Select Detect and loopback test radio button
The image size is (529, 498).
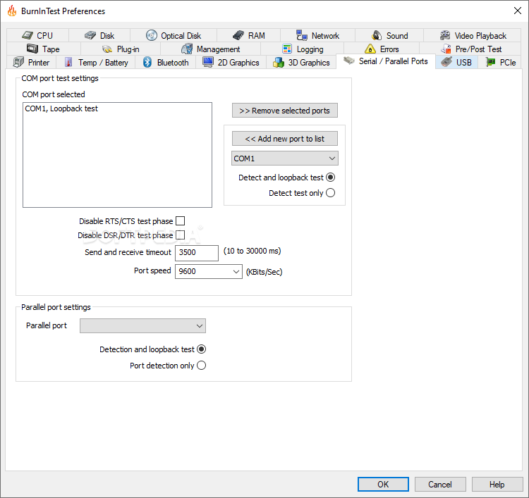pyautogui.click(x=331, y=178)
